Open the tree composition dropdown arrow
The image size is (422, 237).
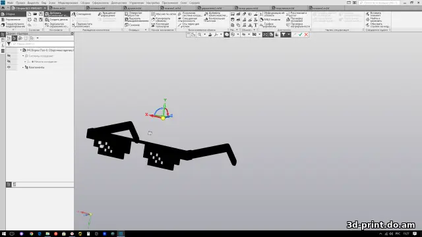[x=38, y=38]
